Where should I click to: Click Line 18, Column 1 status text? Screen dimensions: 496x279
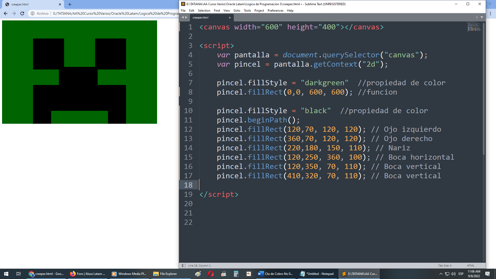(x=199, y=266)
